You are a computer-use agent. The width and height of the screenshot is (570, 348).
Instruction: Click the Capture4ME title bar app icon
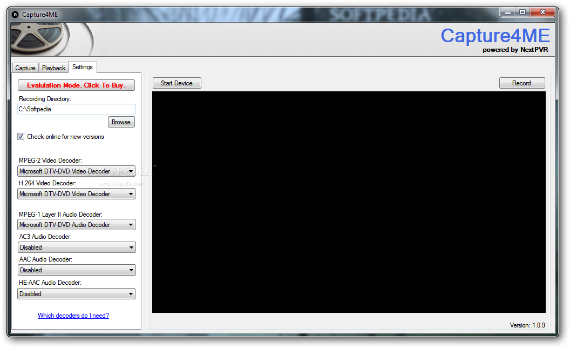pos(15,15)
